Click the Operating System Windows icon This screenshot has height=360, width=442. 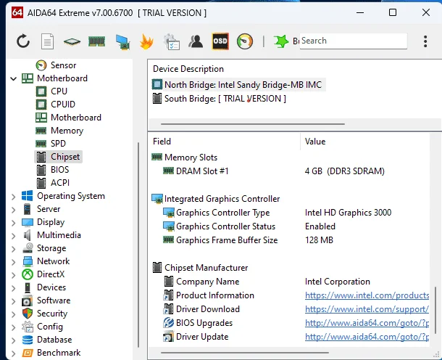point(28,196)
